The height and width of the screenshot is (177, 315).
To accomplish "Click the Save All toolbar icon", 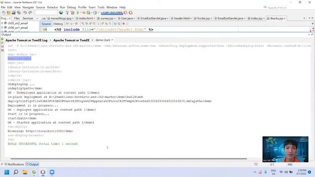I will point(19,13).
